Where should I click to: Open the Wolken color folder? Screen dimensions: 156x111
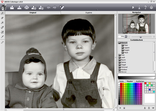[x=123, y=70]
